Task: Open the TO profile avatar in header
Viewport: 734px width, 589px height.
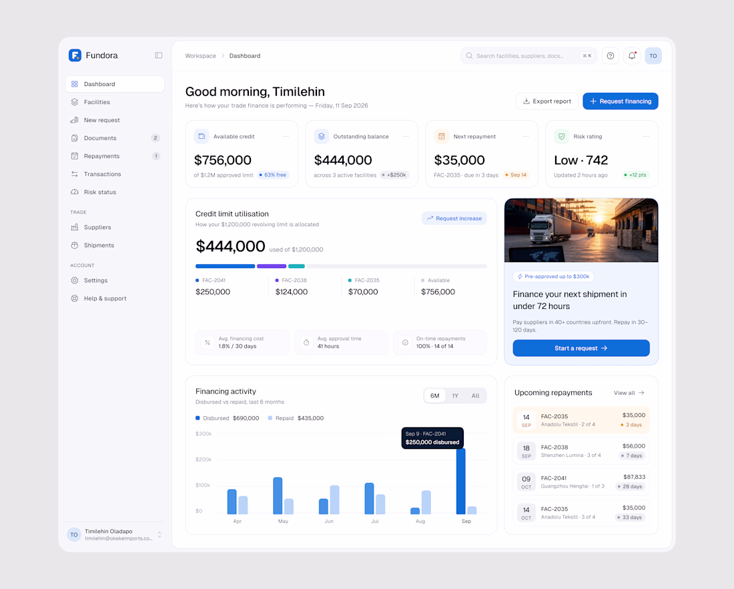Action: pyautogui.click(x=653, y=55)
